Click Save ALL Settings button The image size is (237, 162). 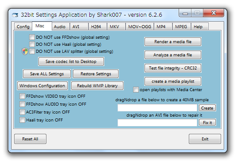pyautogui.click(x=47, y=74)
